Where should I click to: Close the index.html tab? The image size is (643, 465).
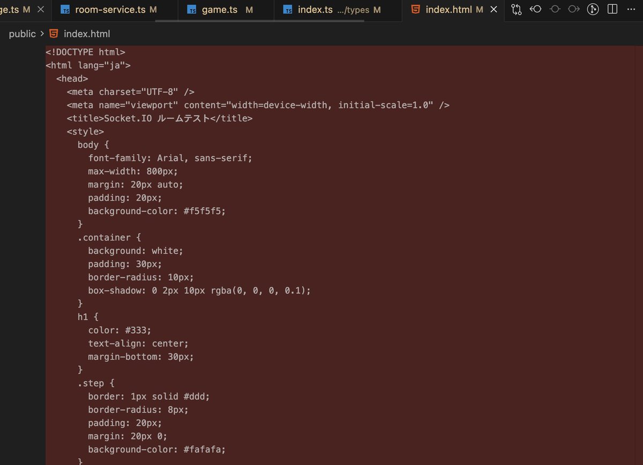tap(494, 10)
